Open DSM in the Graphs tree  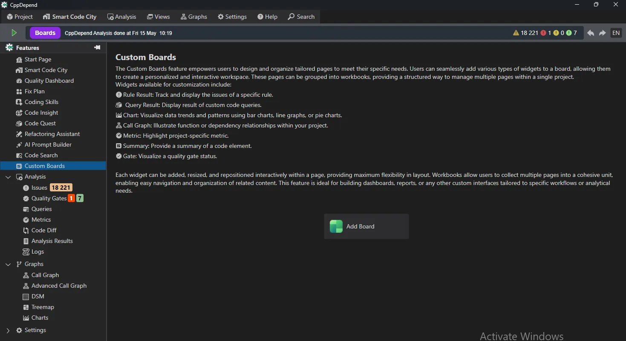click(38, 296)
